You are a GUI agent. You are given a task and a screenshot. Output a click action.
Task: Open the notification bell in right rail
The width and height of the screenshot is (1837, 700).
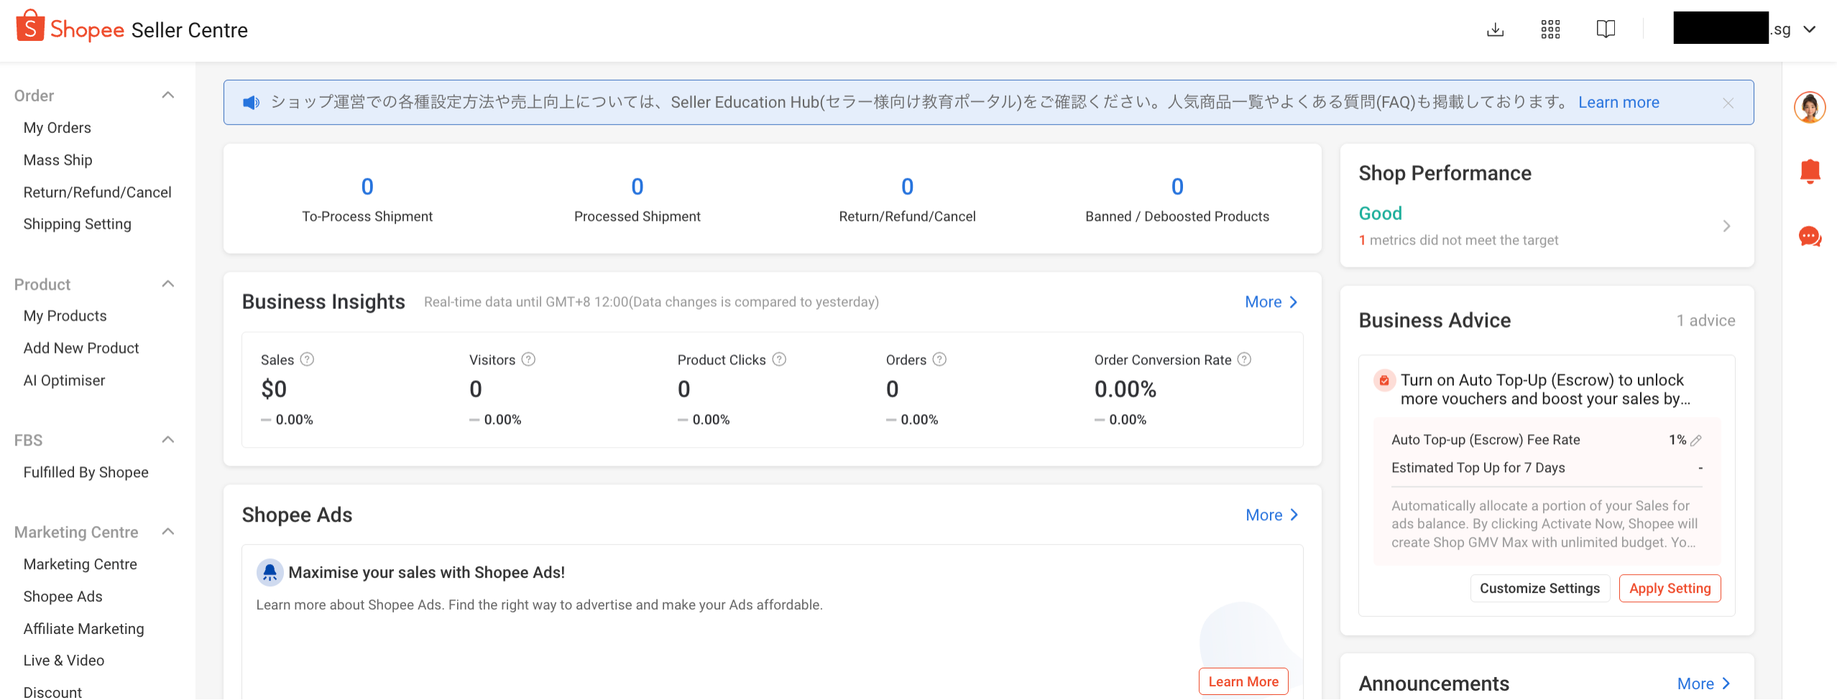pos(1810,172)
